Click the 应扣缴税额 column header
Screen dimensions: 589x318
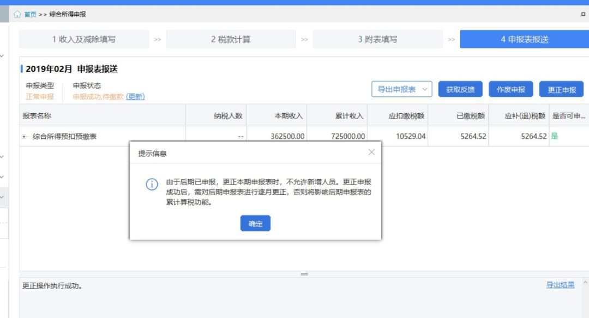pos(406,116)
